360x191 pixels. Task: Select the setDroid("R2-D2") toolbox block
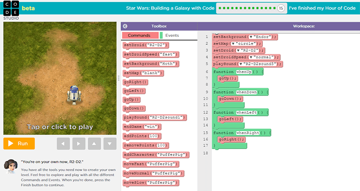click(146, 45)
